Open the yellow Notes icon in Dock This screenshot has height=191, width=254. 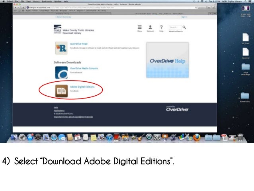(x=94, y=138)
